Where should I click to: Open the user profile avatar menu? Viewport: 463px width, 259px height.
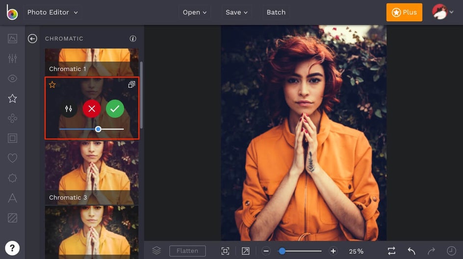[x=442, y=12]
